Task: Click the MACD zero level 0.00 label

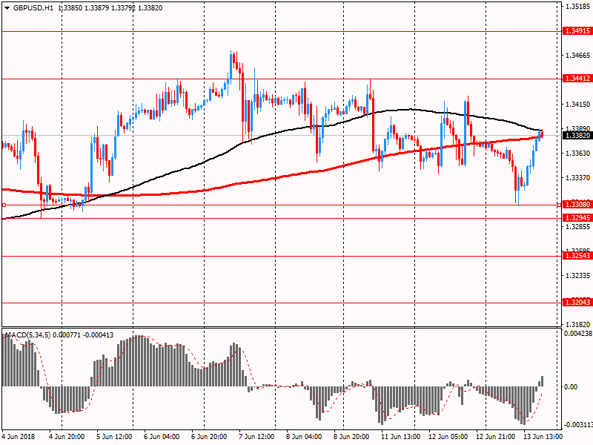Action: point(571,386)
